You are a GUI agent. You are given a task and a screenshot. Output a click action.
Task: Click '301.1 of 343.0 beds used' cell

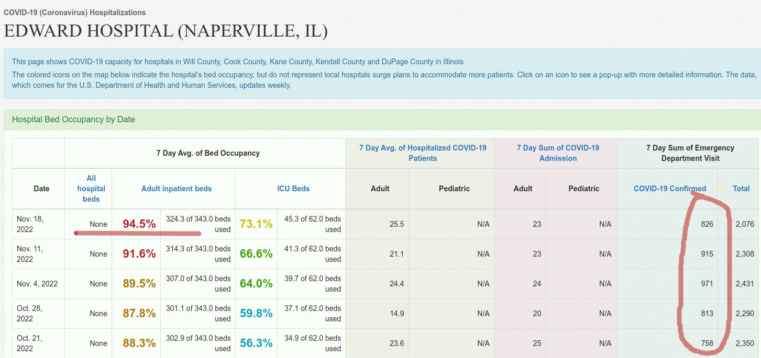[x=198, y=314]
